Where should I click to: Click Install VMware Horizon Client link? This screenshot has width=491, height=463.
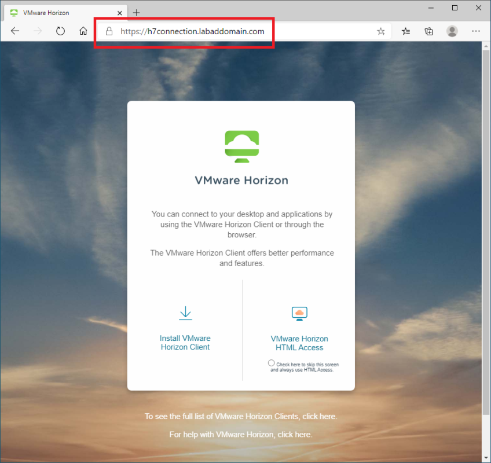[x=185, y=343]
